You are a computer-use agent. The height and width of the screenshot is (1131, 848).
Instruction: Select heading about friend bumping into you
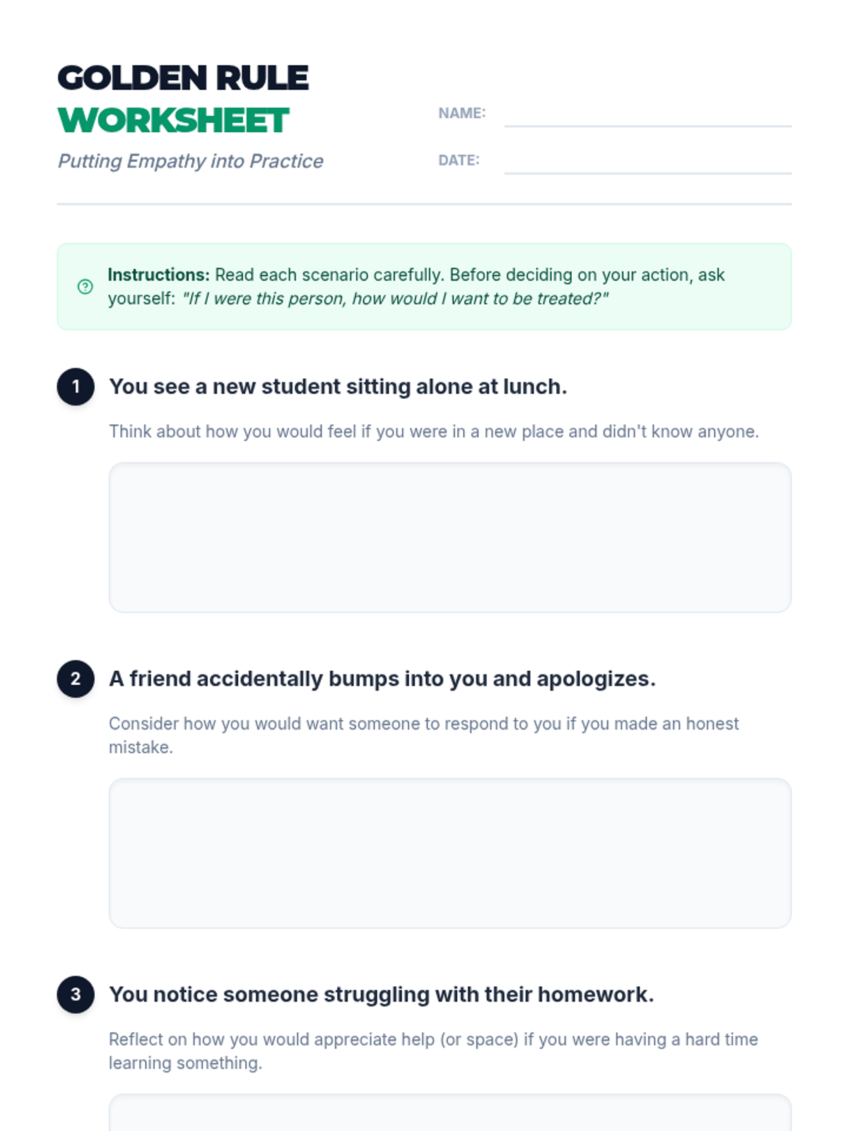[382, 679]
